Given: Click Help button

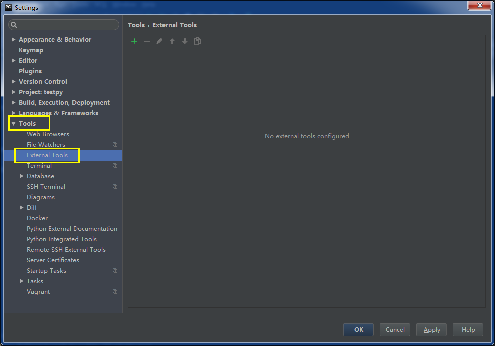Looking at the screenshot, I should click(468, 330).
